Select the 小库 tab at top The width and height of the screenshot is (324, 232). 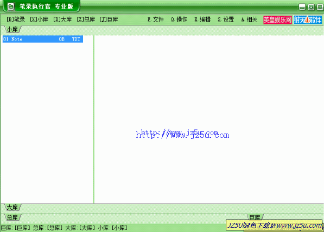(x=12, y=29)
